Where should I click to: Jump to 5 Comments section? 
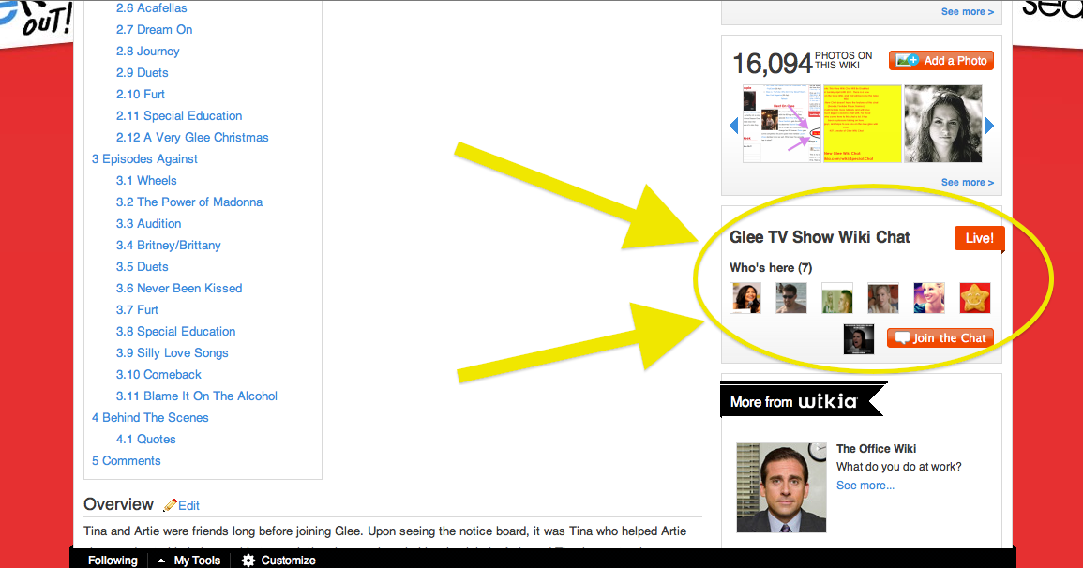[x=126, y=460]
